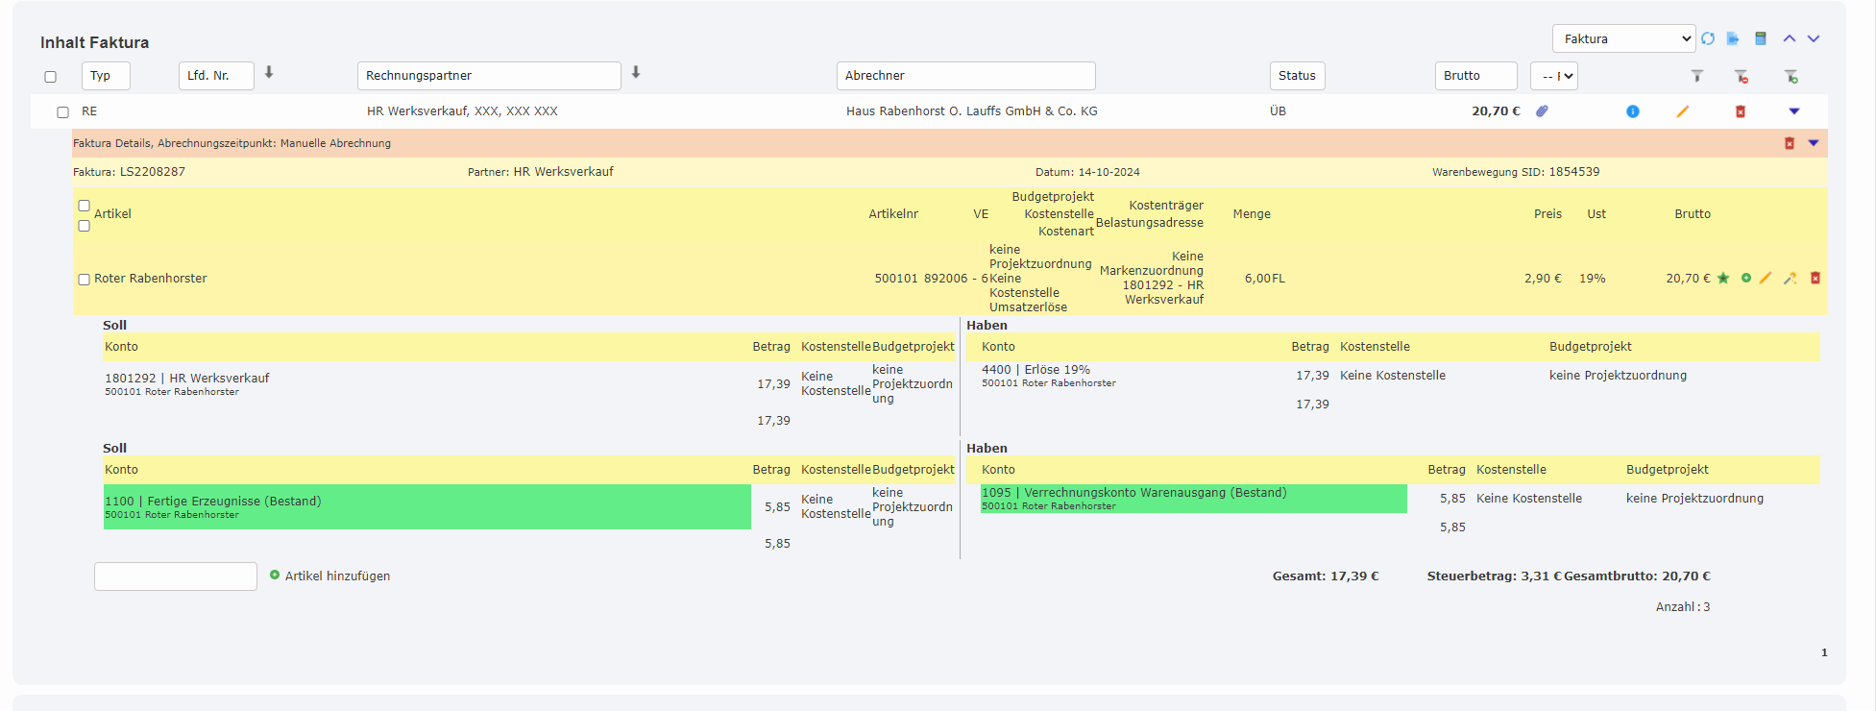
Task: Click the calculator icon in the header
Action: 1761,38
